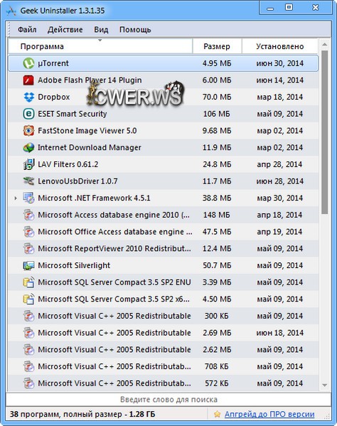Viewport: 337px width, 426px height.
Task: Select LAV Filters 0.61.2 text
Action: click(x=68, y=164)
